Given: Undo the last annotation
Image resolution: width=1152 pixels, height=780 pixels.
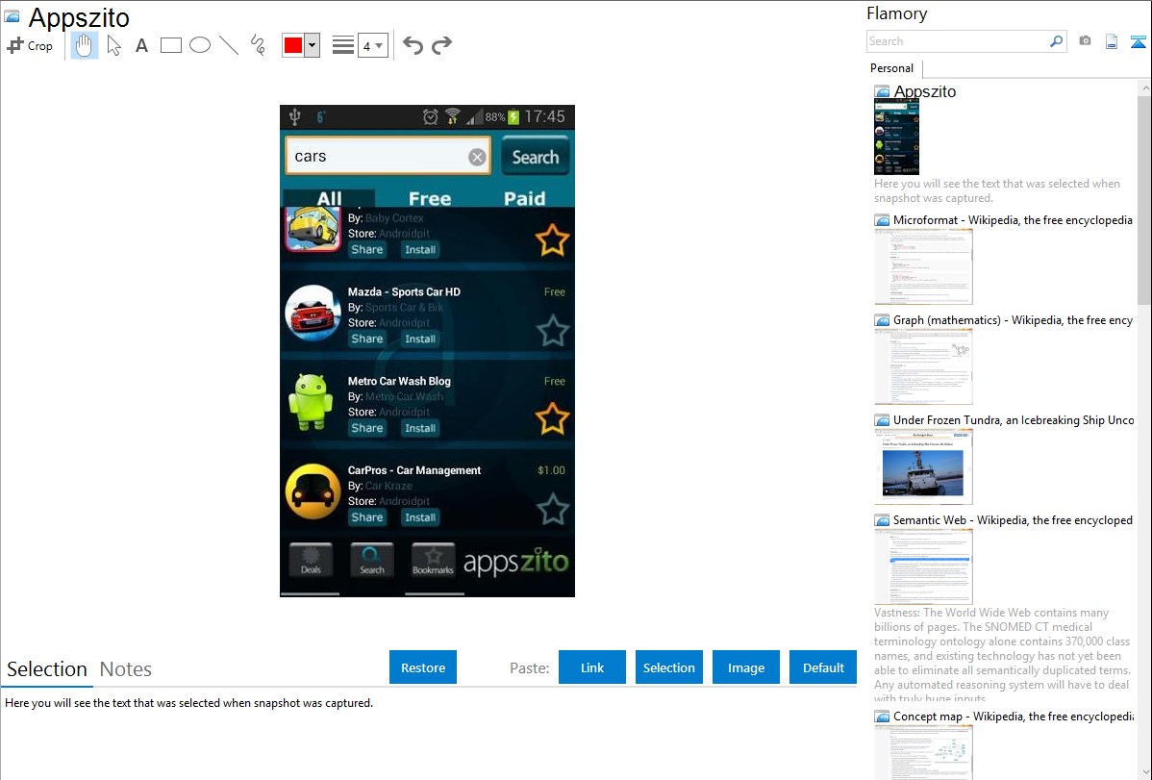Looking at the screenshot, I should click(x=413, y=45).
